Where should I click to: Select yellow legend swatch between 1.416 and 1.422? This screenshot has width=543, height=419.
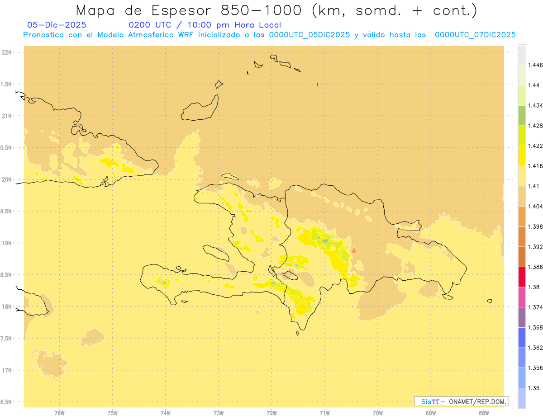(x=522, y=156)
